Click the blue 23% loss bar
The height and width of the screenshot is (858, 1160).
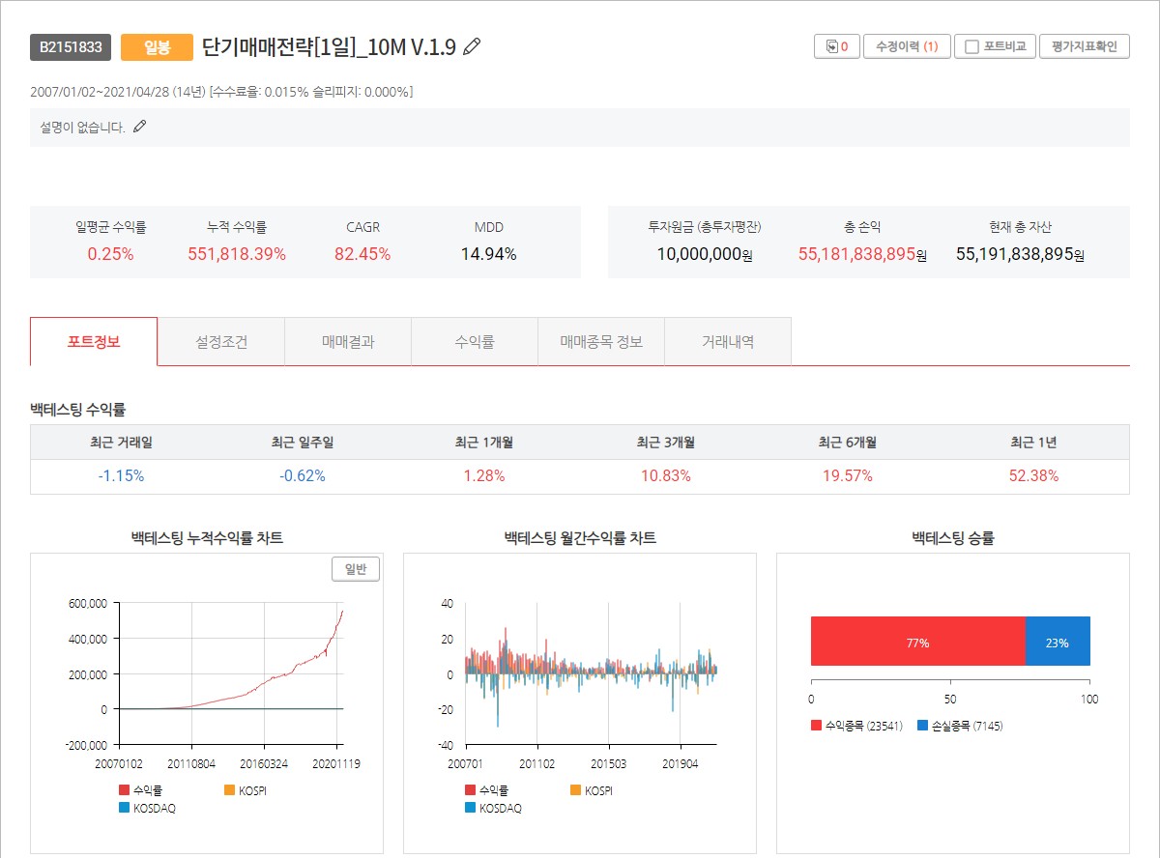(1058, 642)
